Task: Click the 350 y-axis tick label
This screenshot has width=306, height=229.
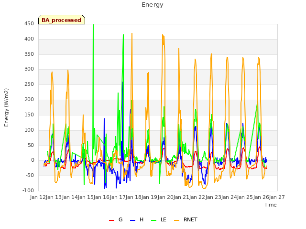Action: tap(29, 54)
